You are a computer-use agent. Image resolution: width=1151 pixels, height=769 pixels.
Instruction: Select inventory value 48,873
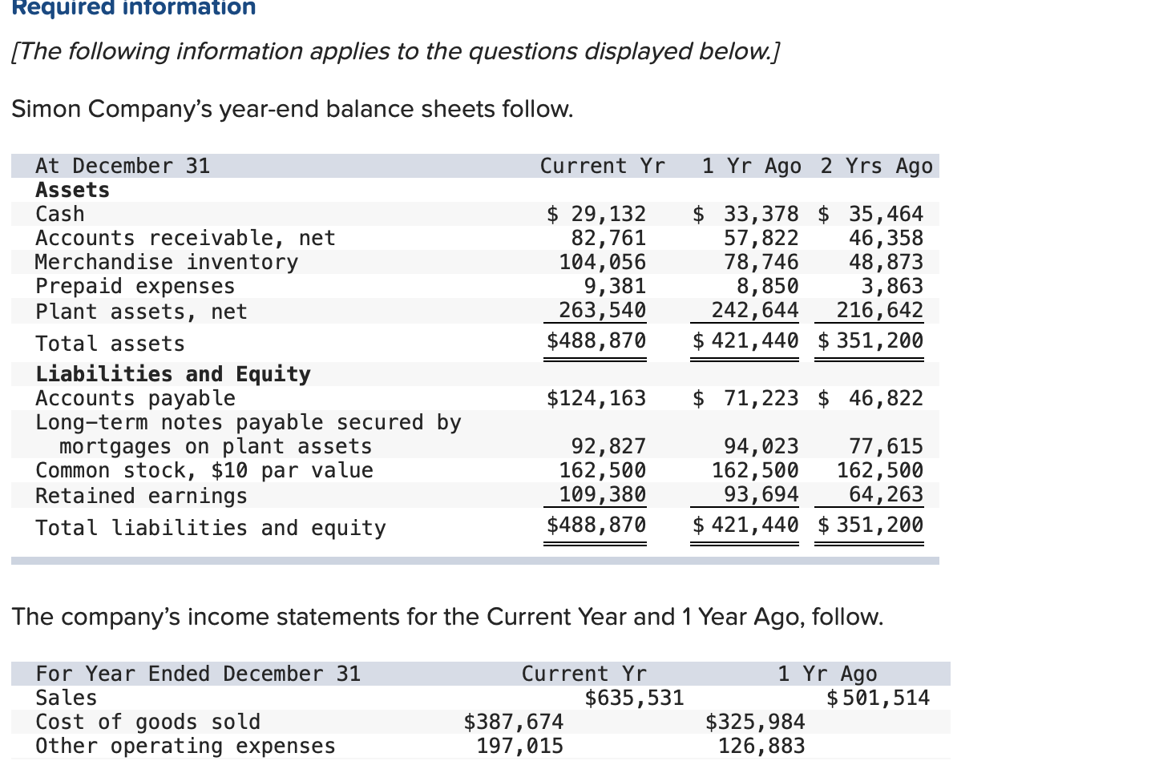coord(886,262)
